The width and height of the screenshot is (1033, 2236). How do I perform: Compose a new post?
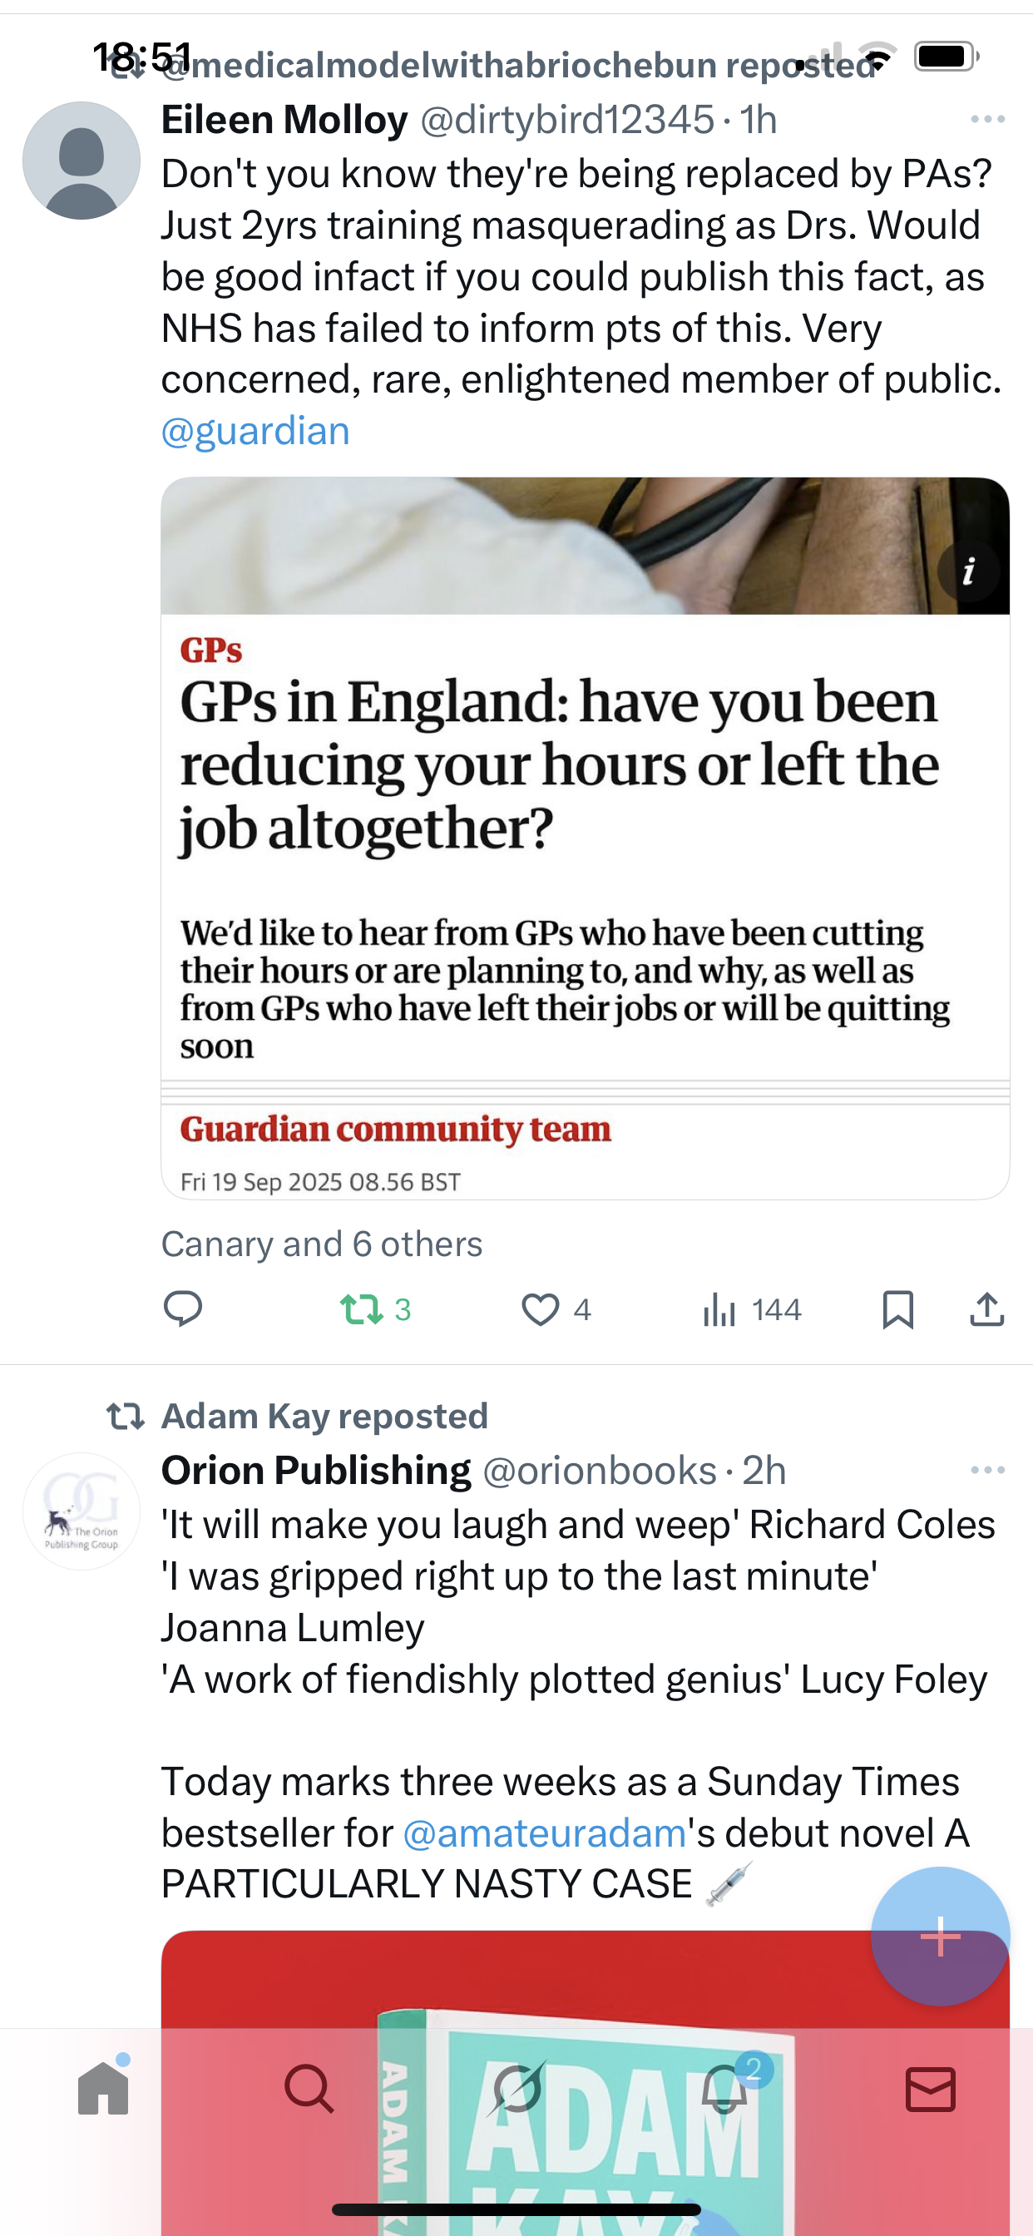[940, 1936]
